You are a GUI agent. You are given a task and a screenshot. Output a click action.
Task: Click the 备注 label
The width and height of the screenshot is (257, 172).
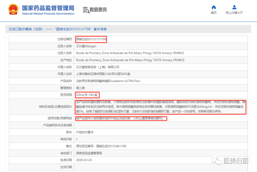click(69, 146)
